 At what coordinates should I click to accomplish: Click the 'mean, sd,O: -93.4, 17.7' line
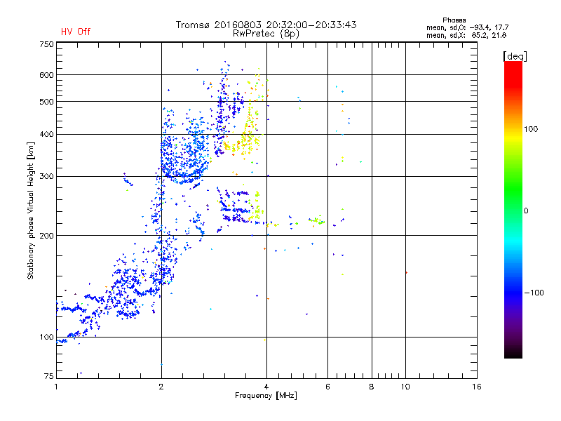[x=467, y=27]
